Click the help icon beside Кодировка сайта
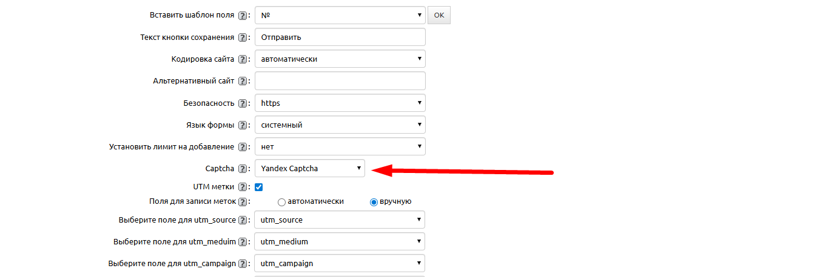This screenshot has height=277, width=840. [x=243, y=59]
